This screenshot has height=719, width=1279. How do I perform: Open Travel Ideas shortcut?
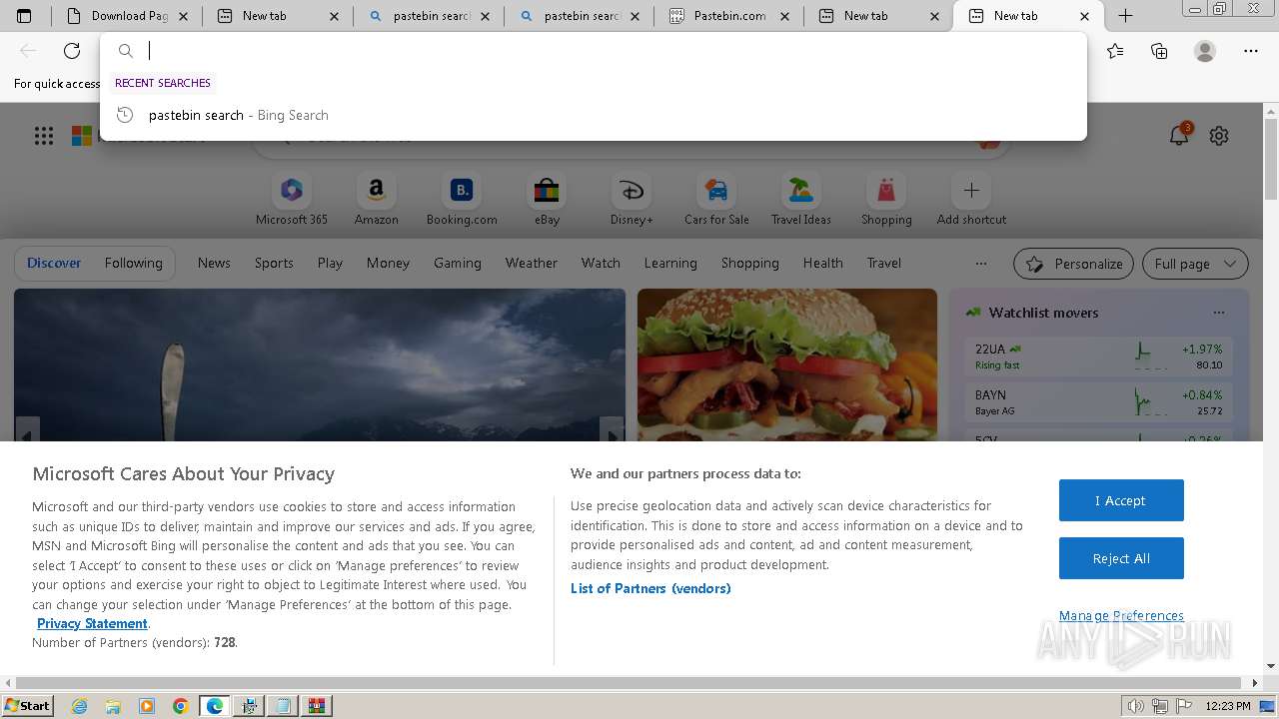801,200
